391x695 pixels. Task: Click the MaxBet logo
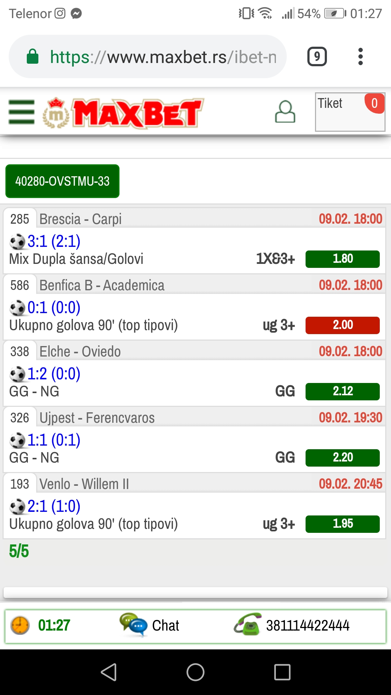(x=123, y=113)
